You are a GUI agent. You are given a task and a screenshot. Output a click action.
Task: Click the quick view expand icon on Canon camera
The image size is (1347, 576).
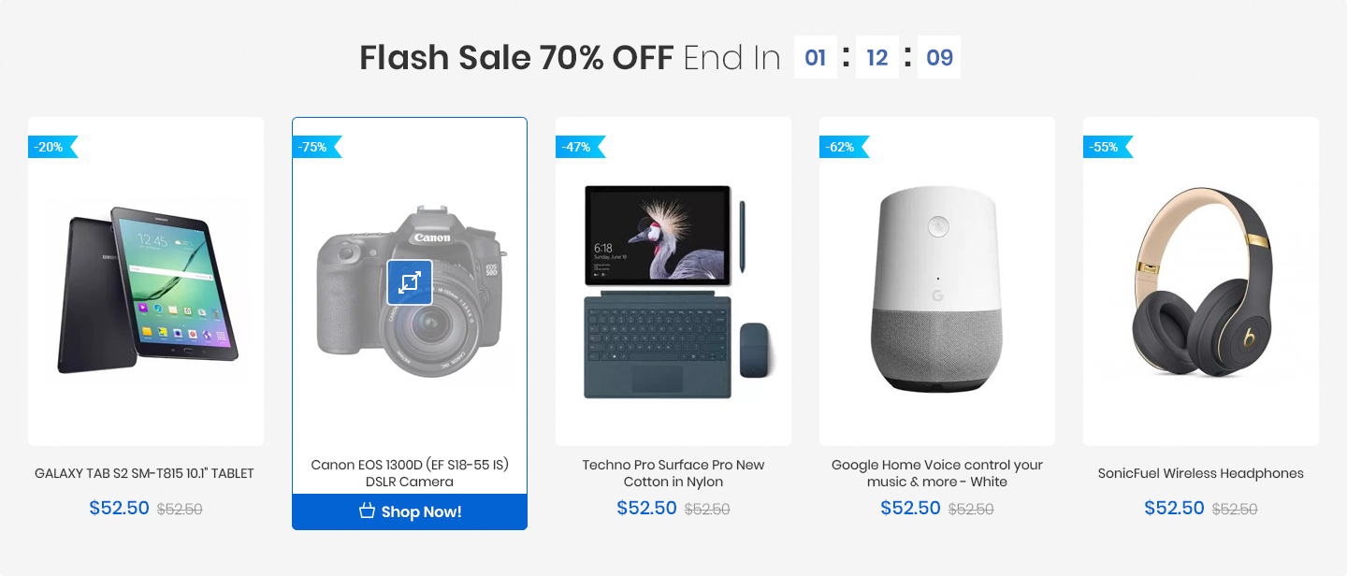410,282
